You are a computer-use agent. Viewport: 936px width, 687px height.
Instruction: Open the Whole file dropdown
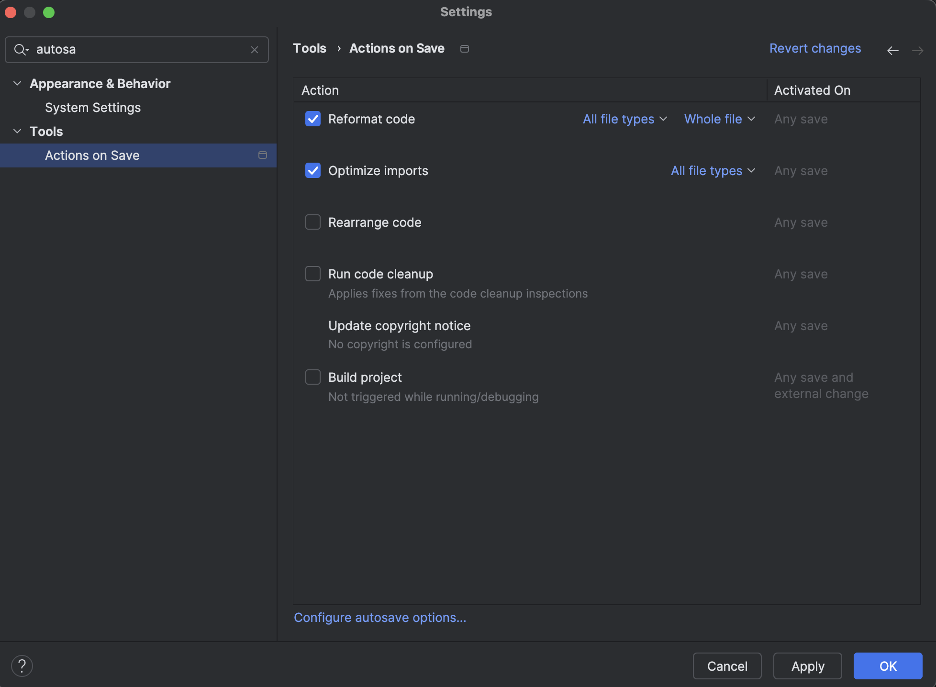click(720, 119)
